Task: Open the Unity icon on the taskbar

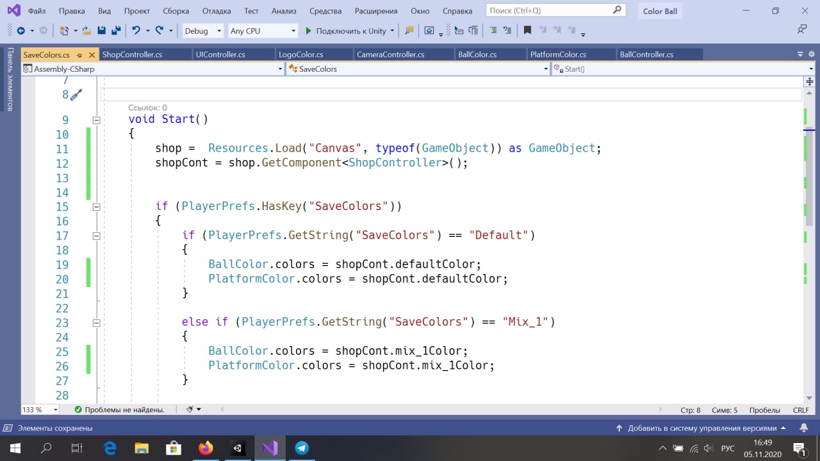Action: coord(237,448)
